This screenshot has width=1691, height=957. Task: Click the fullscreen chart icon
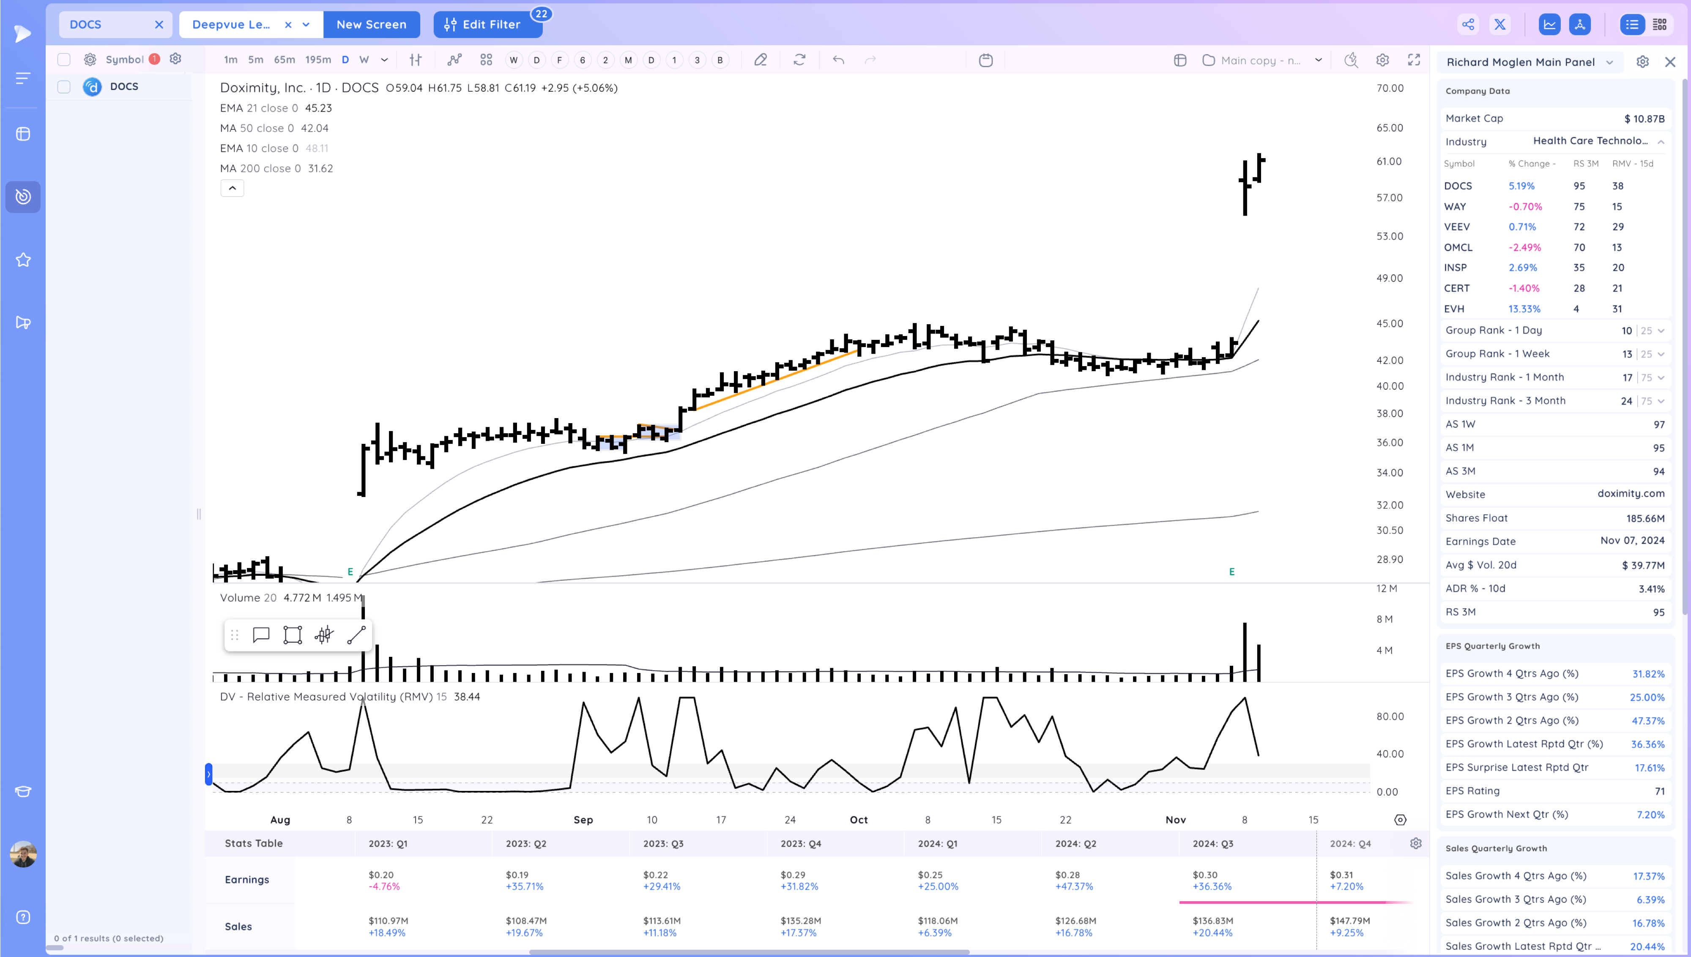pos(1414,60)
